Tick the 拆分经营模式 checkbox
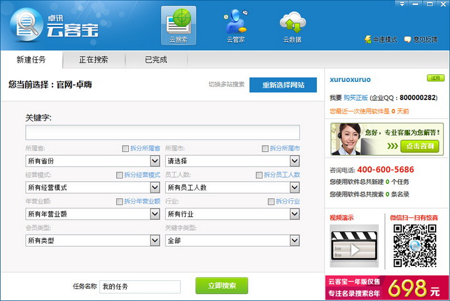This screenshot has width=450, height=301. [119, 175]
